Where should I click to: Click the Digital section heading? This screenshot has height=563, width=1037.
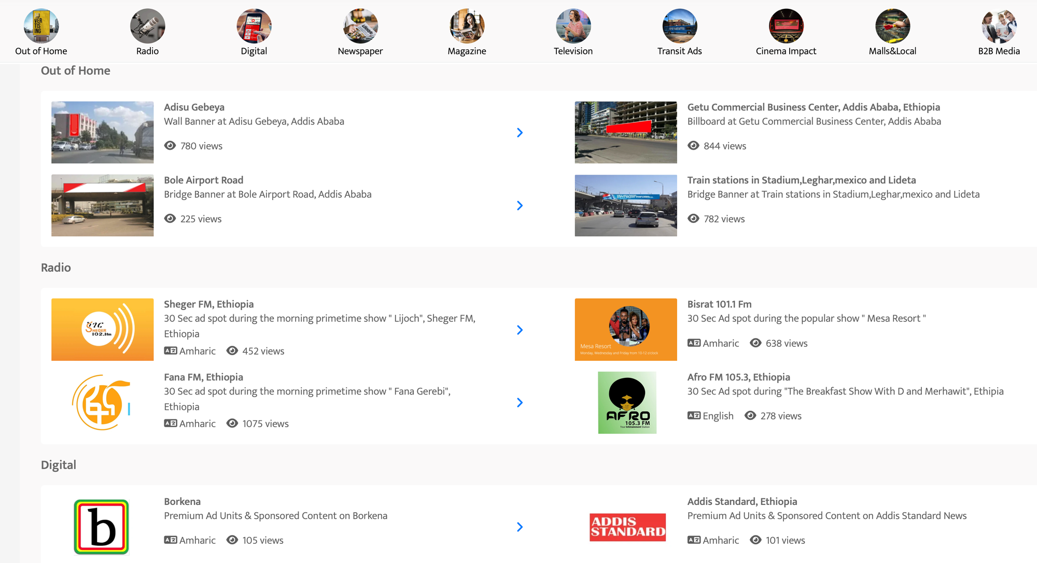(59, 465)
